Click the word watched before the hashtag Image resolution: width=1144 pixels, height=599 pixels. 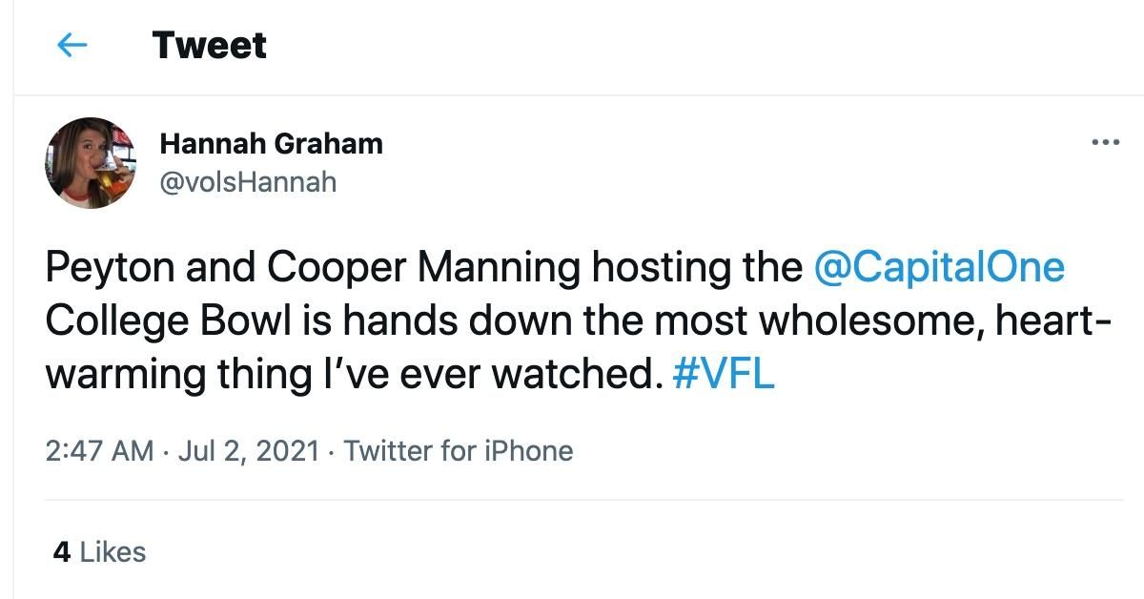coord(576,374)
